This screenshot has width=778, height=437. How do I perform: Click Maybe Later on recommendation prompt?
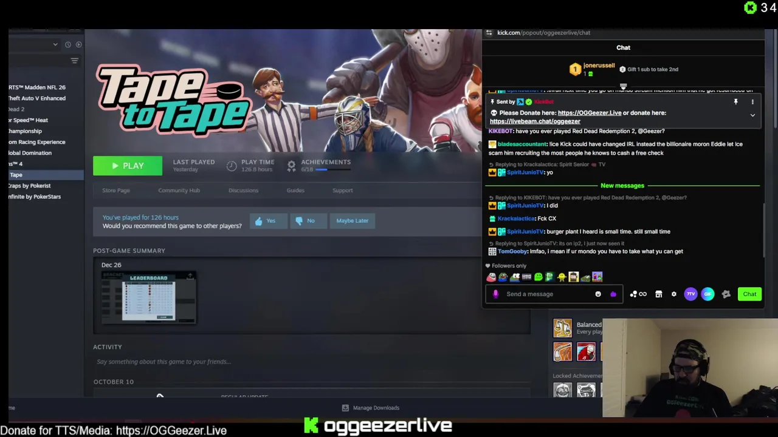(353, 221)
